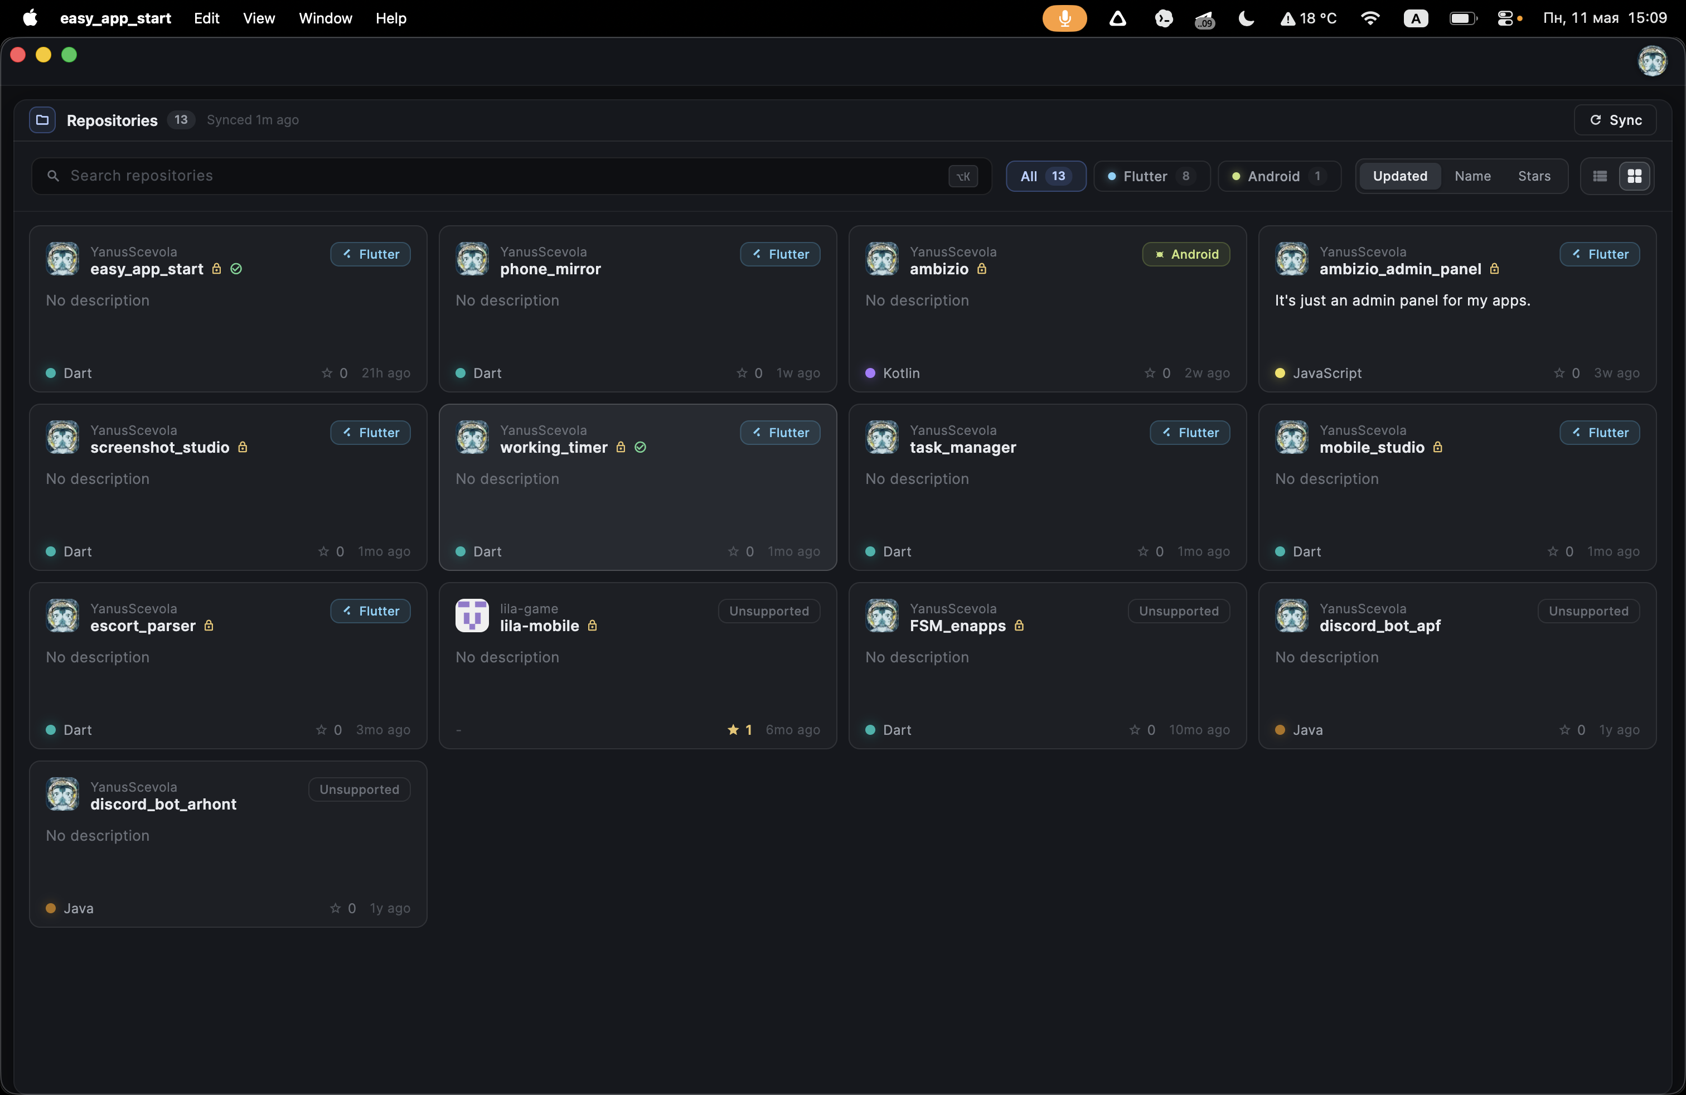Click Unsupported tag on discord_bot_arhont card
Viewport: 1686px width, 1095px height.
359,789
